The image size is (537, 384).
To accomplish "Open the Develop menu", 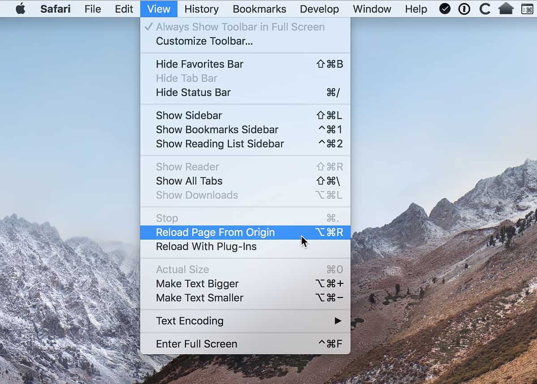I will coord(319,8).
